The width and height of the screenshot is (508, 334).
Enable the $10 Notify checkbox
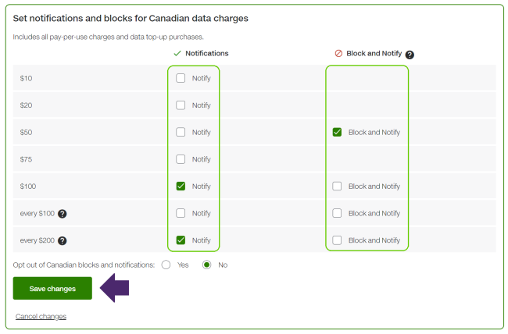pyautogui.click(x=181, y=78)
